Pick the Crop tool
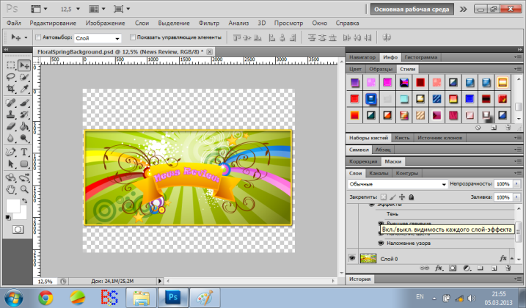The width and height of the screenshot is (526, 308). [x=11, y=89]
